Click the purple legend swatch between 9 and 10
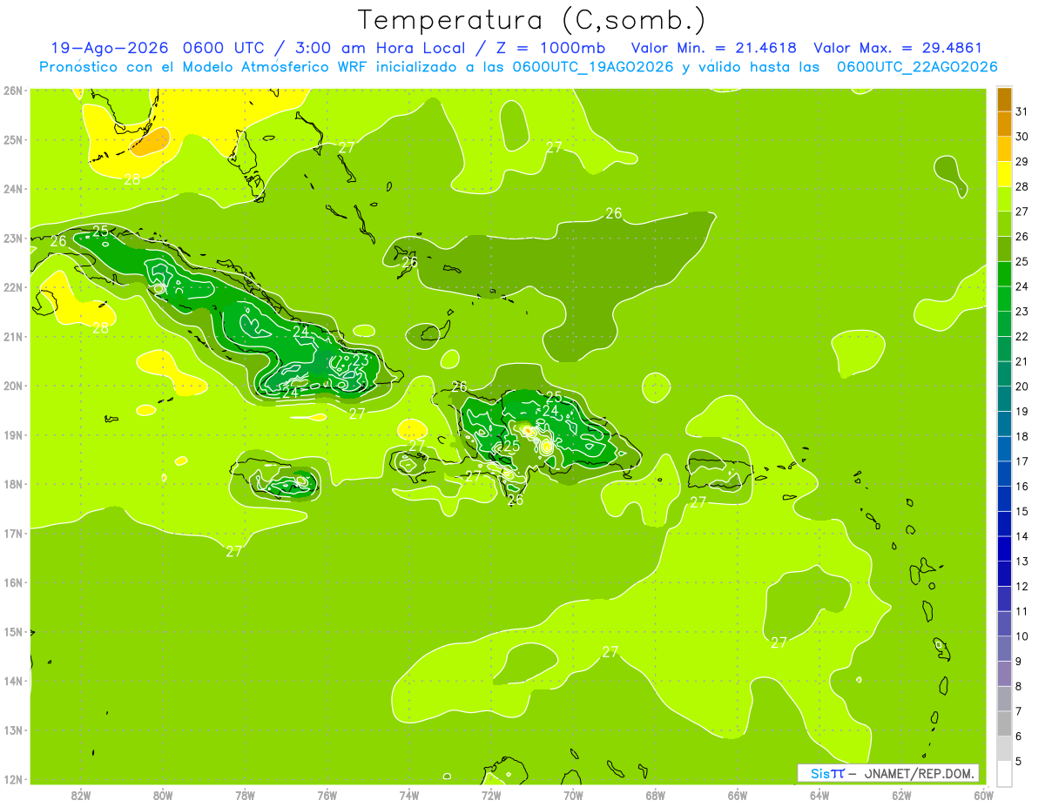Screen dimensions: 1045x807 tap(1004, 649)
